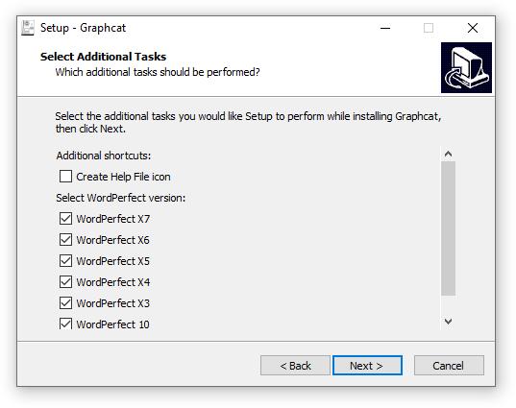Click the WordPerfect X7 label text
Viewport: 516px width, 408px height.
[x=113, y=219]
